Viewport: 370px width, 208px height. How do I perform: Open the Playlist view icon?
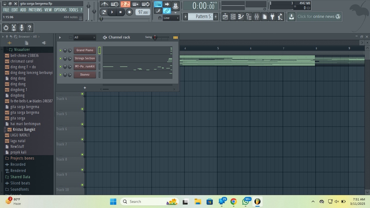(225, 17)
